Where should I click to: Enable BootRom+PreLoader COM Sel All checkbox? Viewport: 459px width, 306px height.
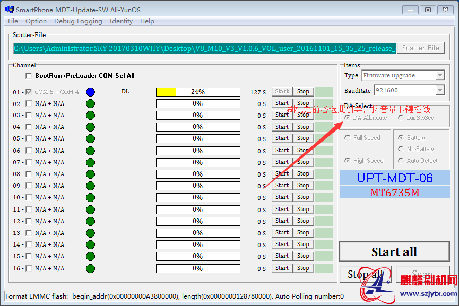(x=29, y=76)
